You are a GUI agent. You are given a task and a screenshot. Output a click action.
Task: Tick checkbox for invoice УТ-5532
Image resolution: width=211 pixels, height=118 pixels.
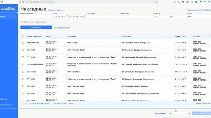click(23, 79)
